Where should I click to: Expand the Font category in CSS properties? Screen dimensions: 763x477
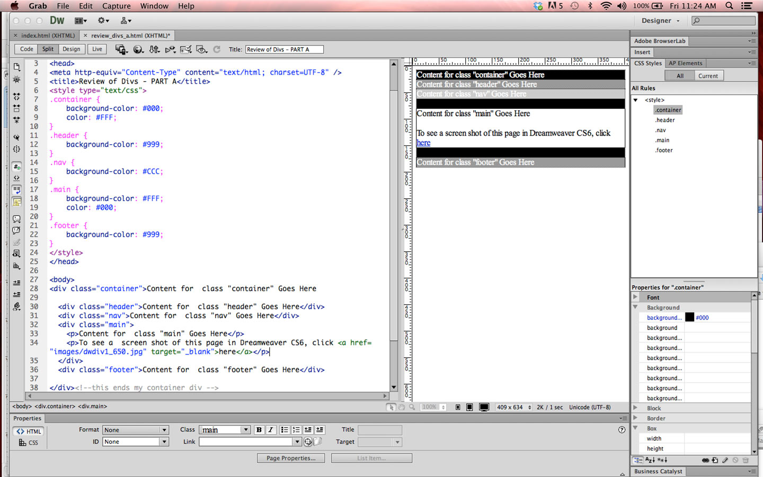point(635,297)
